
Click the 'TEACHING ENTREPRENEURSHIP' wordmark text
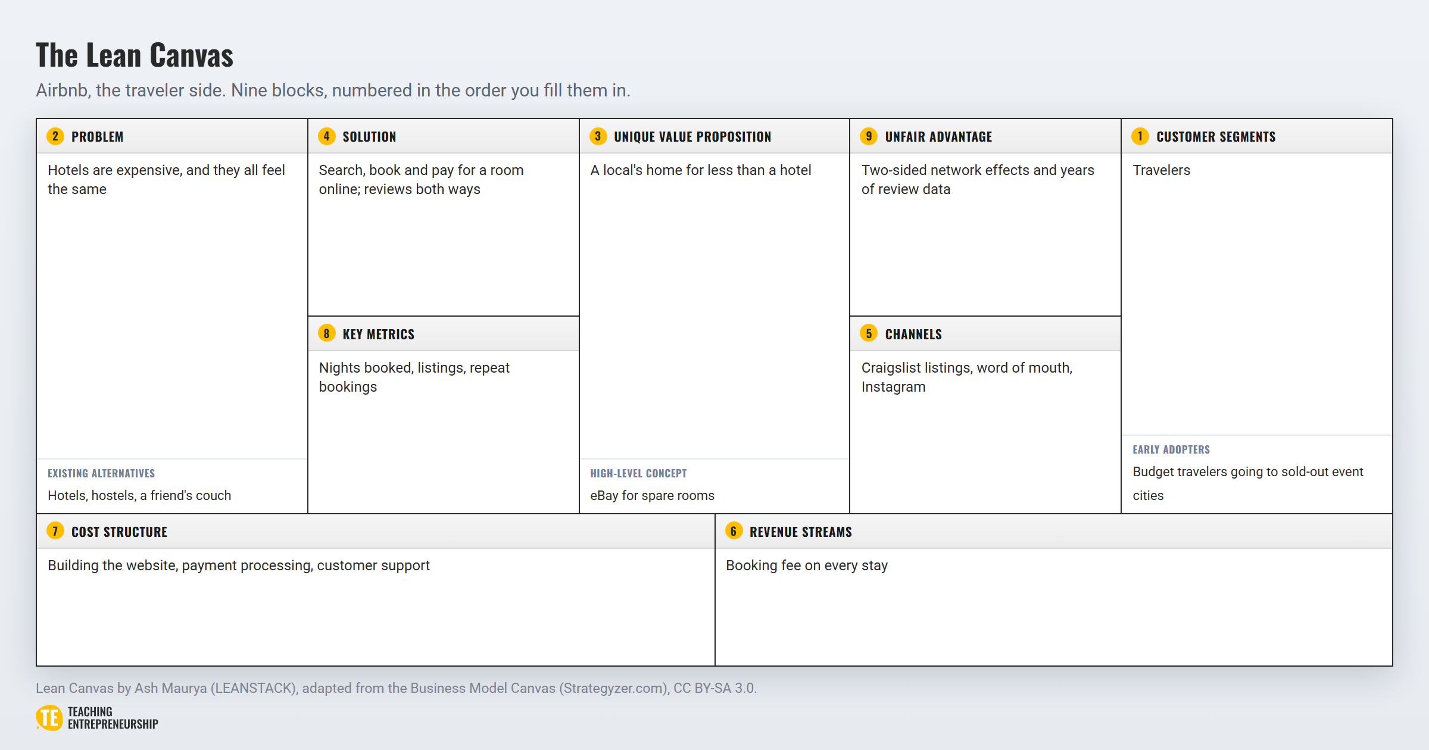pos(113,718)
